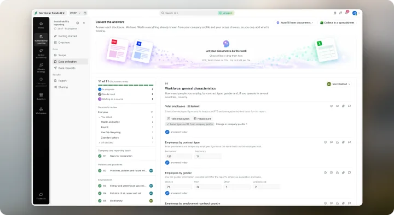Click the top bar icon left of notifications bell
394x215 pixels.
pos(340,13)
